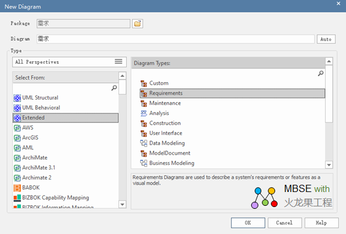Image resolution: width=346 pixels, height=234 pixels.
Task: Click the Select From list scroll-down arrow
Action: [123, 204]
